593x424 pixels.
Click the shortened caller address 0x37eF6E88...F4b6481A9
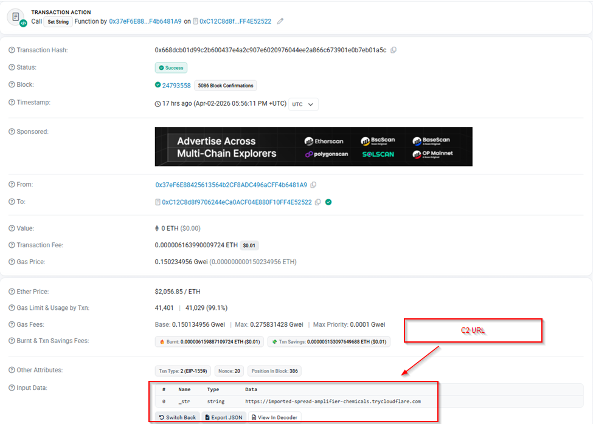coord(145,21)
